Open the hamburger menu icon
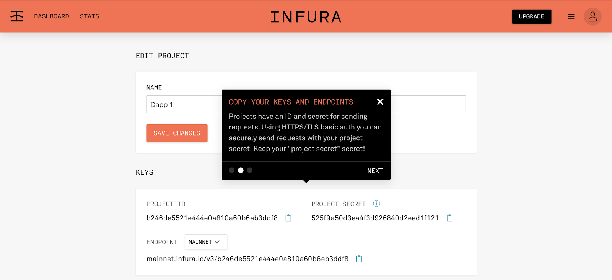Image resolution: width=612 pixels, height=280 pixels. 571,16
